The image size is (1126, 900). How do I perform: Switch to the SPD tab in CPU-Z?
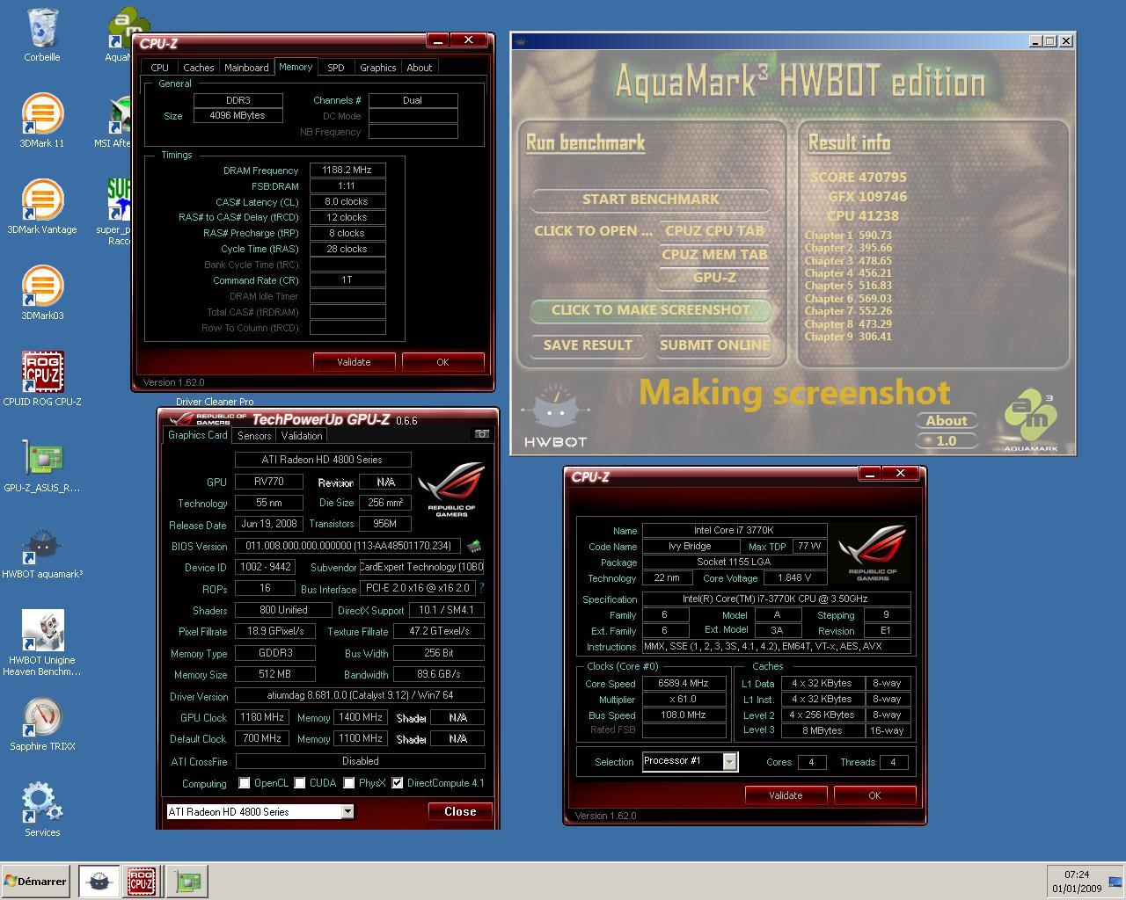(x=335, y=68)
